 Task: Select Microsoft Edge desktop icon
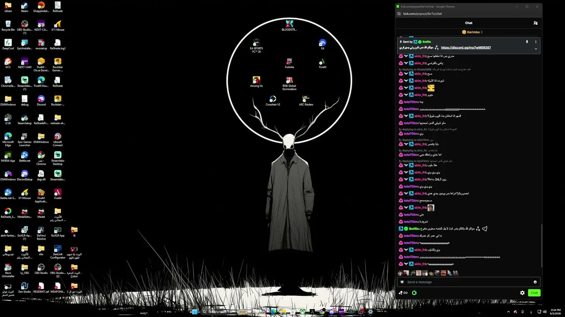pyautogui.click(x=8, y=140)
